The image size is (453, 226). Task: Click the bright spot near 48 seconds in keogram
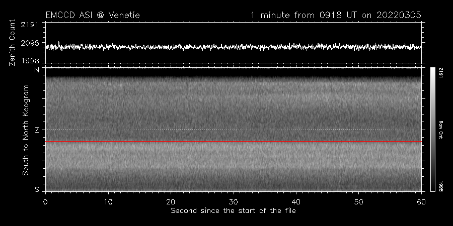(x=348, y=186)
